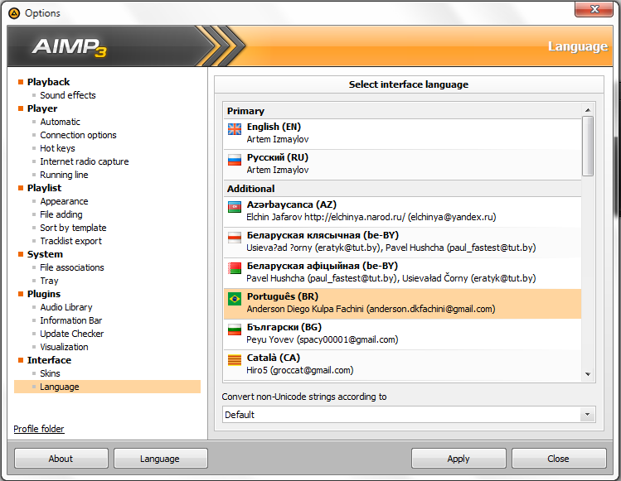Click the About button
Screen dimensions: 621x481
click(x=61, y=459)
